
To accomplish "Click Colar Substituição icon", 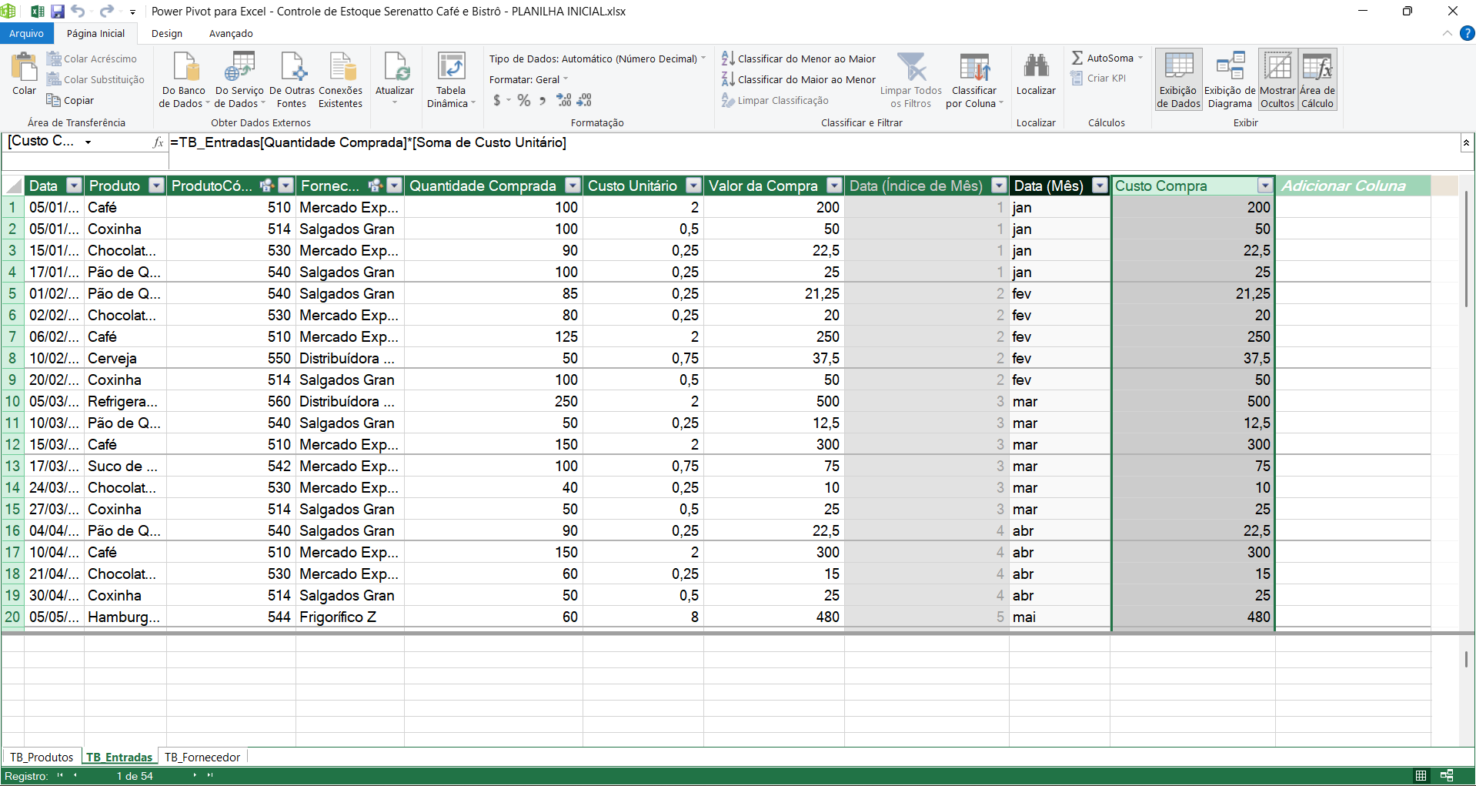I will pyautogui.click(x=54, y=79).
